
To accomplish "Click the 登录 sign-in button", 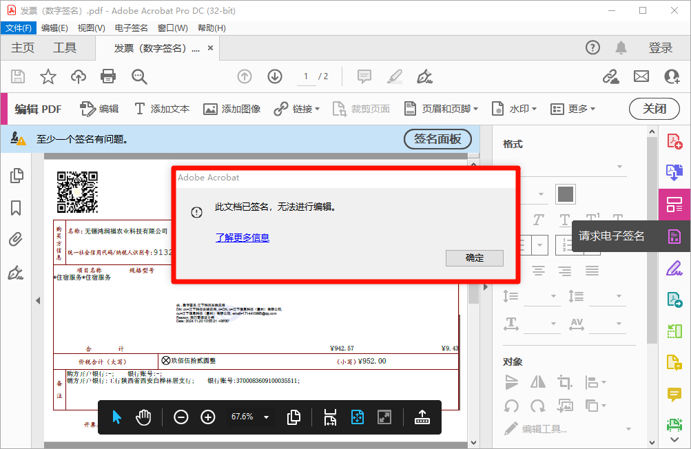I will [x=660, y=48].
